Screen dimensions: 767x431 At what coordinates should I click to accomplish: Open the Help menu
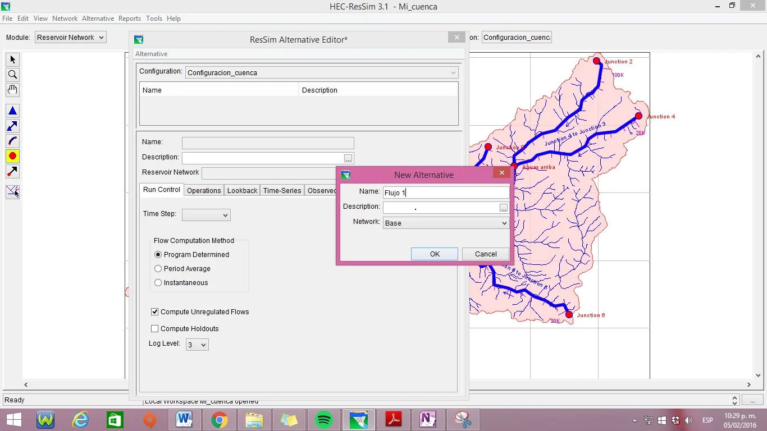[174, 19]
